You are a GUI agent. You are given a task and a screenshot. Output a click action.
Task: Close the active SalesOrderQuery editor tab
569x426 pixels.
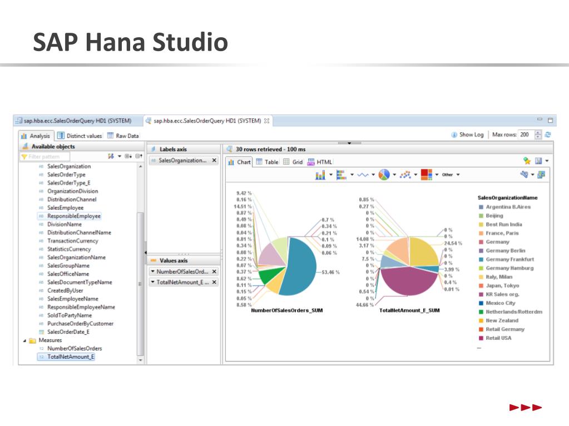click(x=267, y=121)
